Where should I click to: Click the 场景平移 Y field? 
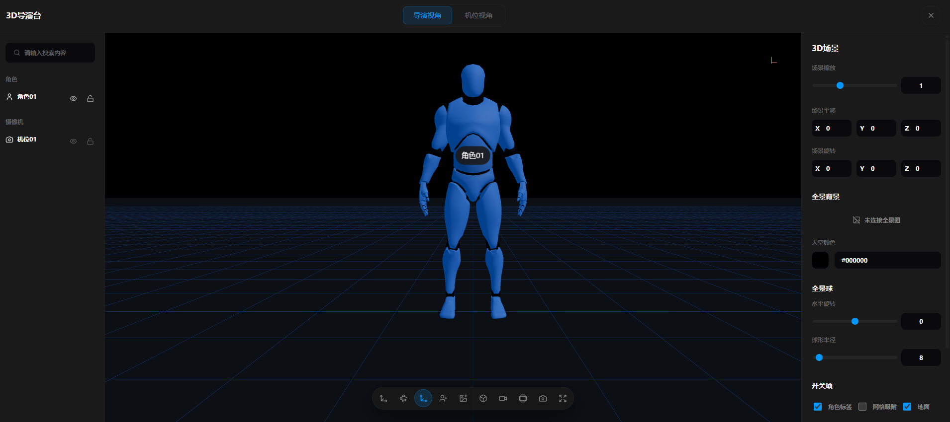tap(876, 128)
